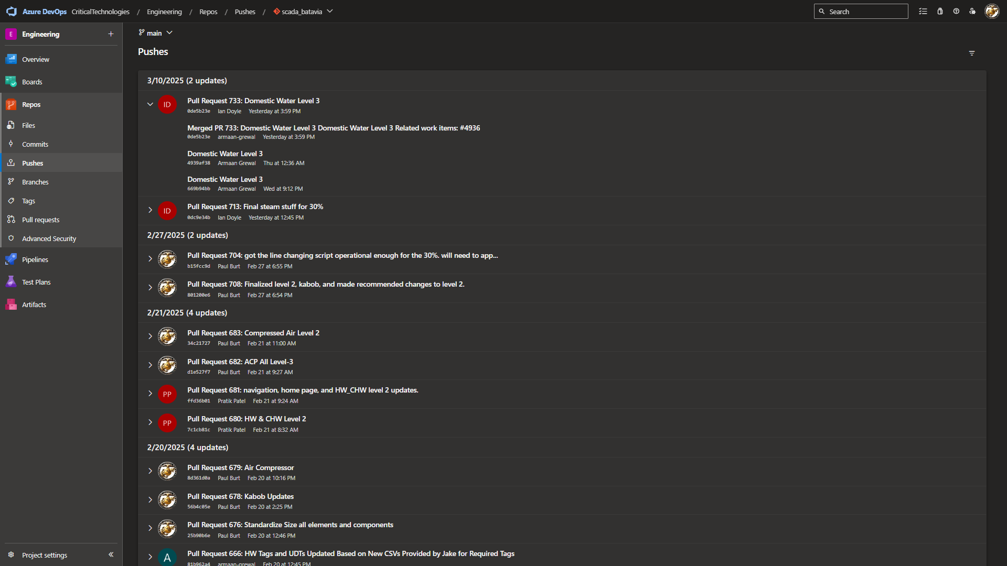Viewport: 1007px width, 566px height.
Task: Expand Pull Request 683 Compressed Air entry
Action: 150,336
